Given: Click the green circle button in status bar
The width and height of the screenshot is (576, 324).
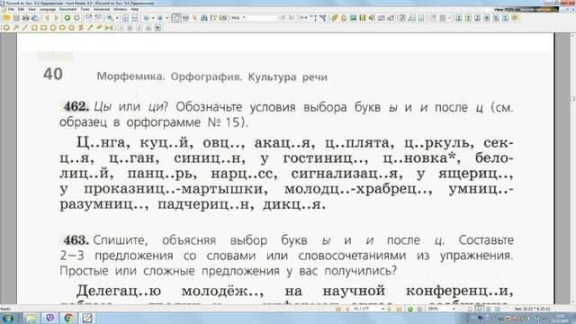Looking at the screenshot, I should click(x=410, y=310).
